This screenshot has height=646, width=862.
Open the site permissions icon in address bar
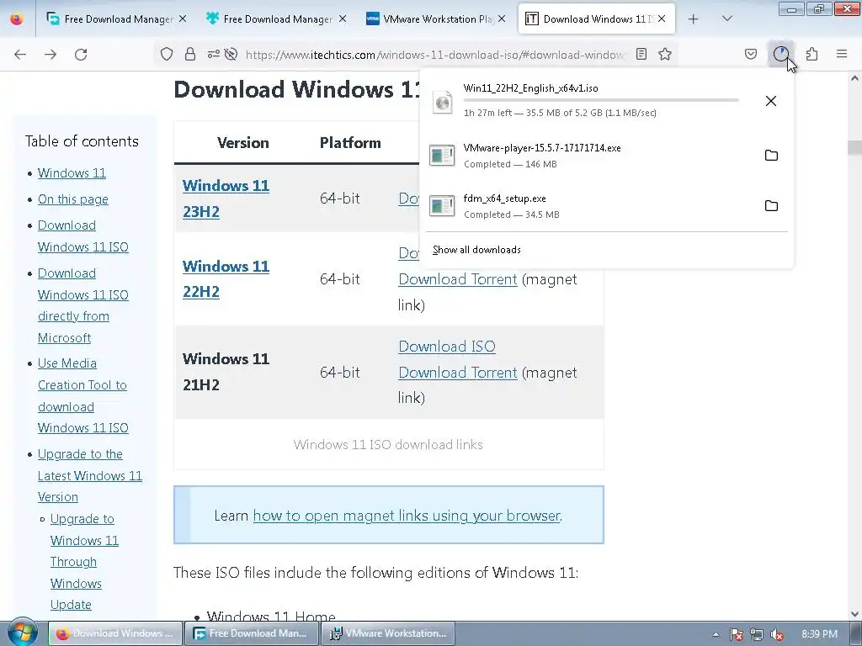(x=213, y=54)
